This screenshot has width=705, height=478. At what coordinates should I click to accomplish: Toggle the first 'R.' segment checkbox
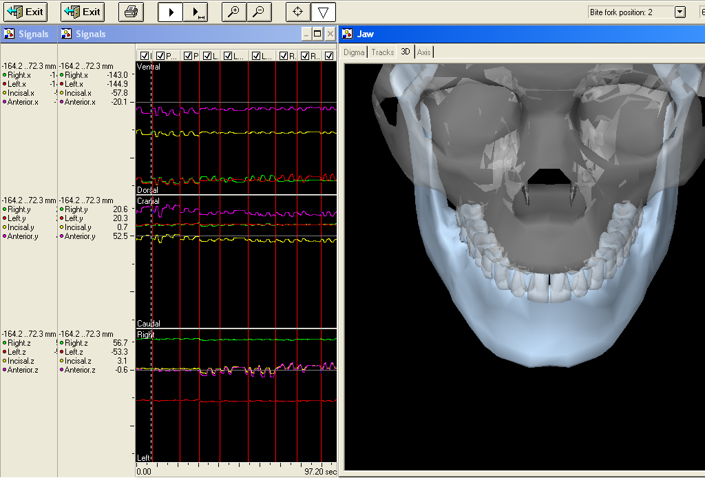pos(283,56)
